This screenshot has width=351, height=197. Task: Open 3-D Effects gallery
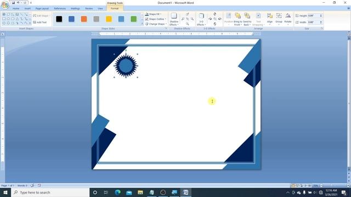point(201,19)
